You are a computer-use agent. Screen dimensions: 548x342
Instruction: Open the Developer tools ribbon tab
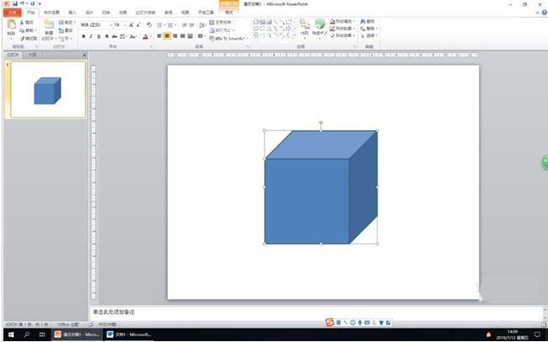coord(206,13)
